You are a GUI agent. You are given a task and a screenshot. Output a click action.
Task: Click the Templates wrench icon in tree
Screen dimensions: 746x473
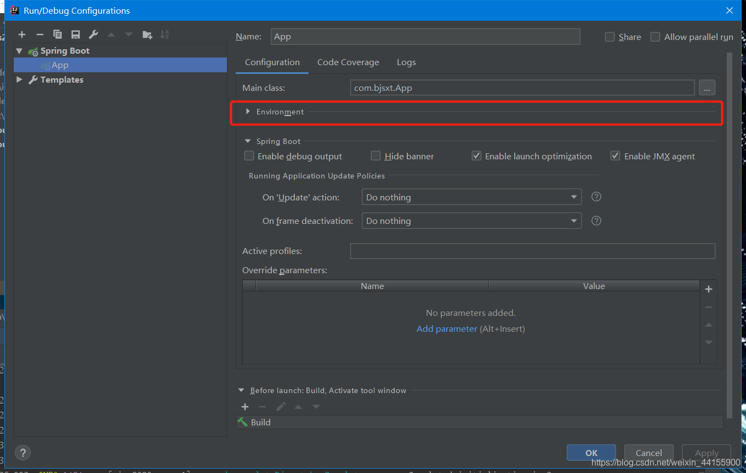pos(33,80)
